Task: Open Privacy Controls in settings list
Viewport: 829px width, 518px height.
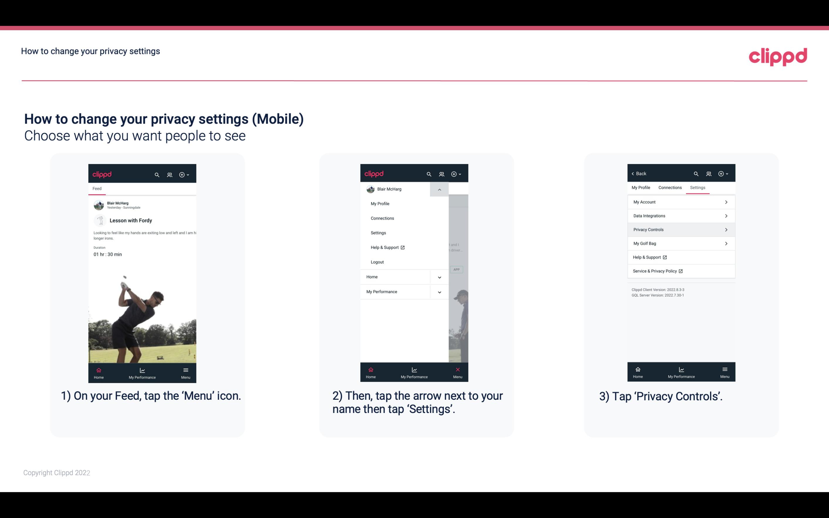Action: coord(680,229)
